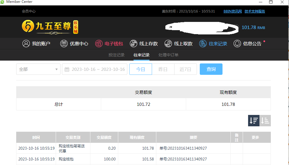
Task: Click the 101.78 RMB balance
Action: tap(253, 28)
